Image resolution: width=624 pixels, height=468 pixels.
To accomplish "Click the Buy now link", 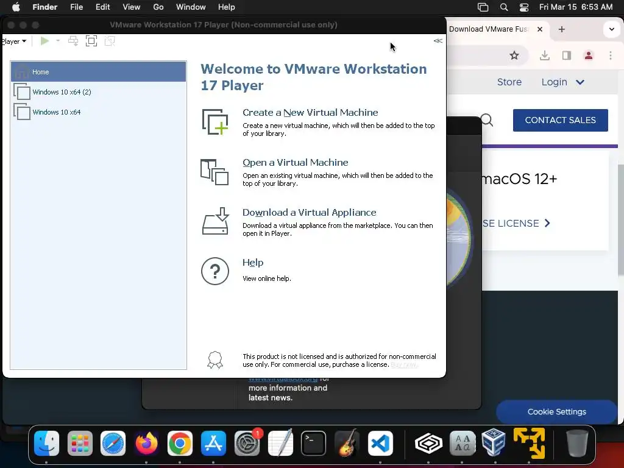I will tap(403, 364).
